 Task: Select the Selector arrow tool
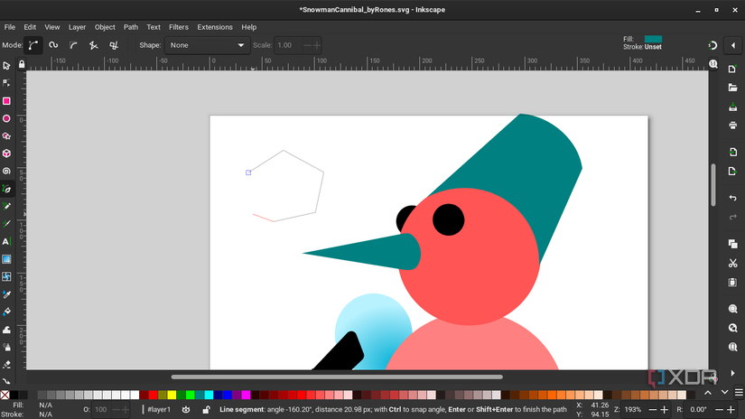6,66
